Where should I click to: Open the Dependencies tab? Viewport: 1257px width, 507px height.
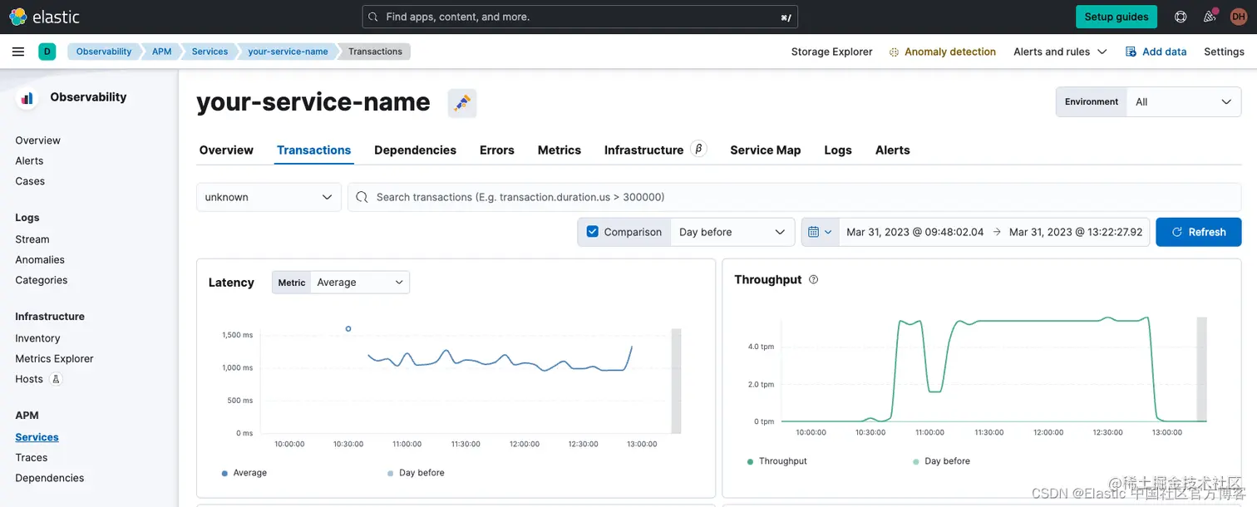pyautogui.click(x=415, y=150)
